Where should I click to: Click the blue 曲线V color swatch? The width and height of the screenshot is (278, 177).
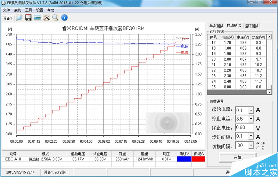184,159
